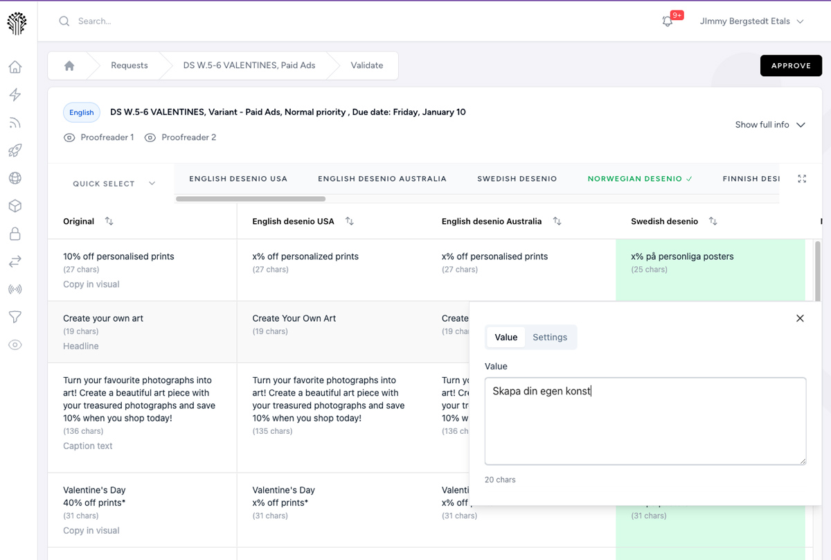Switch to English Desenio USA tab
This screenshot has width=831, height=560.
coord(238,179)
